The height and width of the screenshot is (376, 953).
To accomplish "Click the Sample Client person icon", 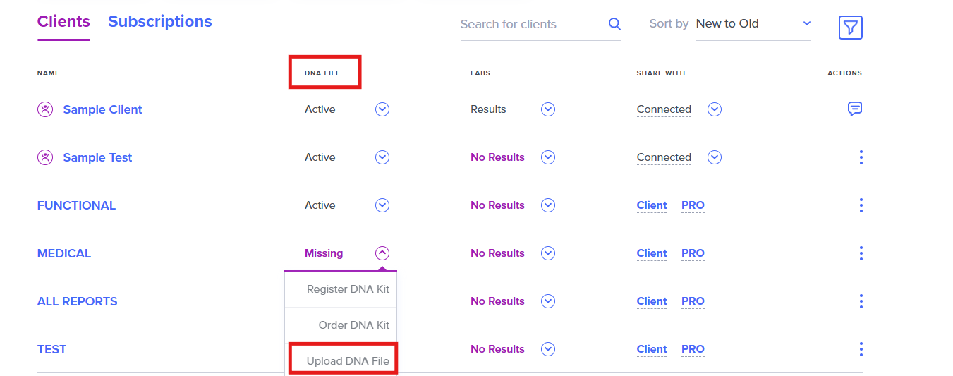I will [x=45, y=109].
